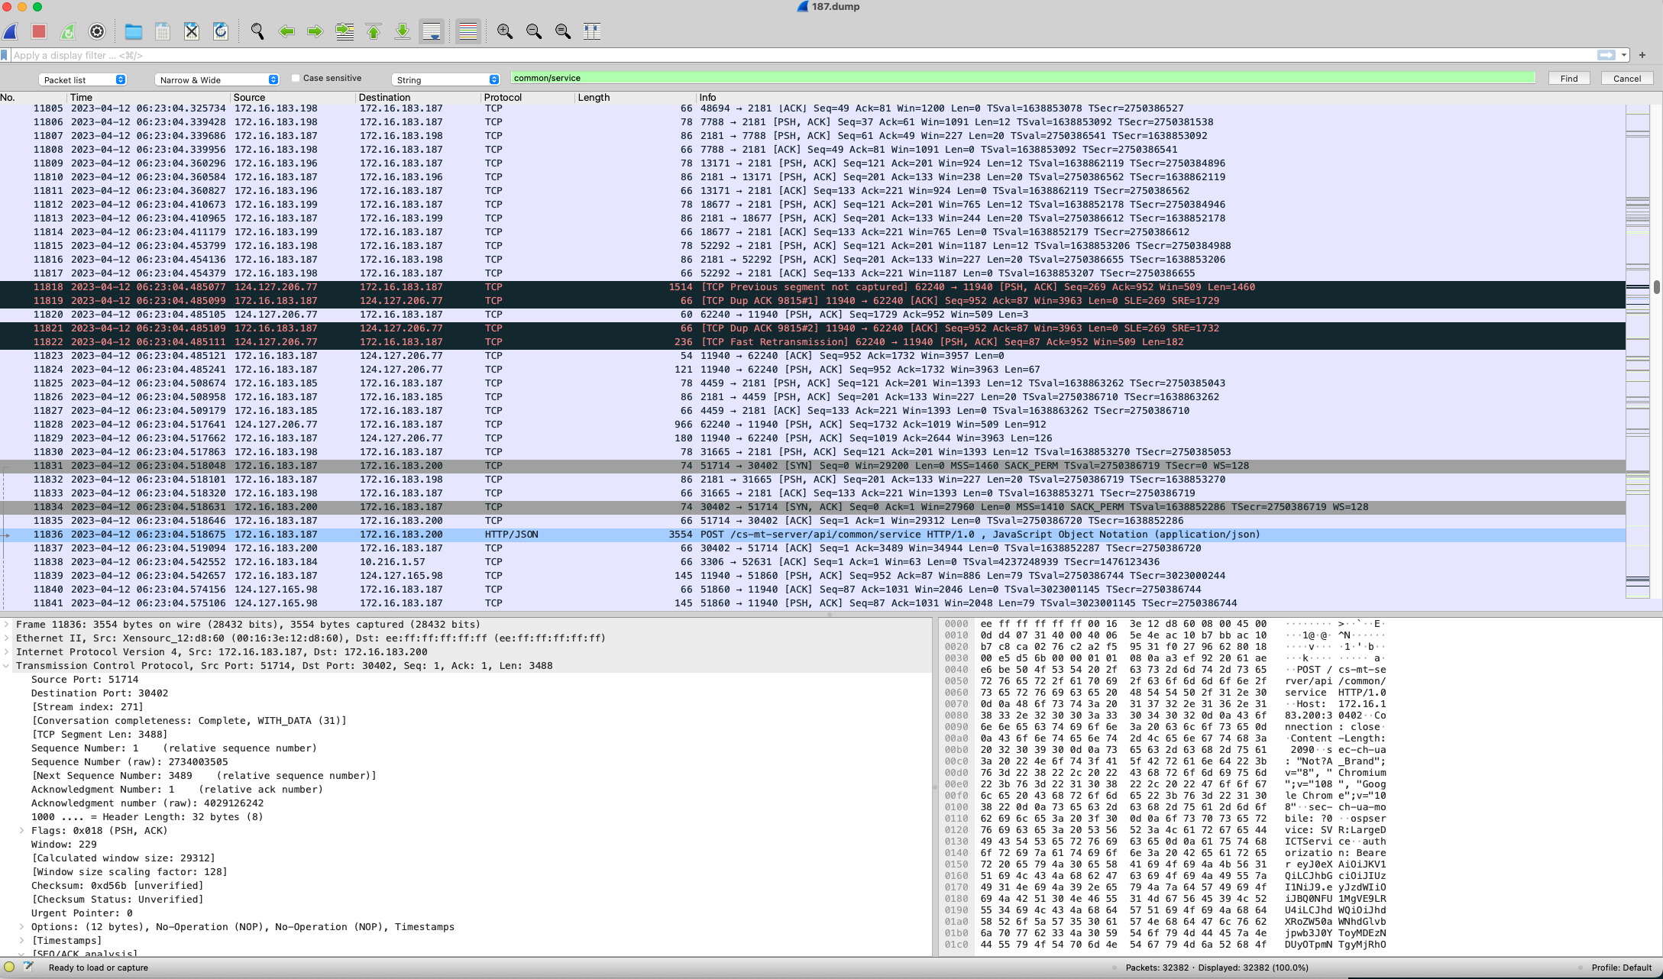
Task: Restart the current capture
Action: (x=69, y=31)
